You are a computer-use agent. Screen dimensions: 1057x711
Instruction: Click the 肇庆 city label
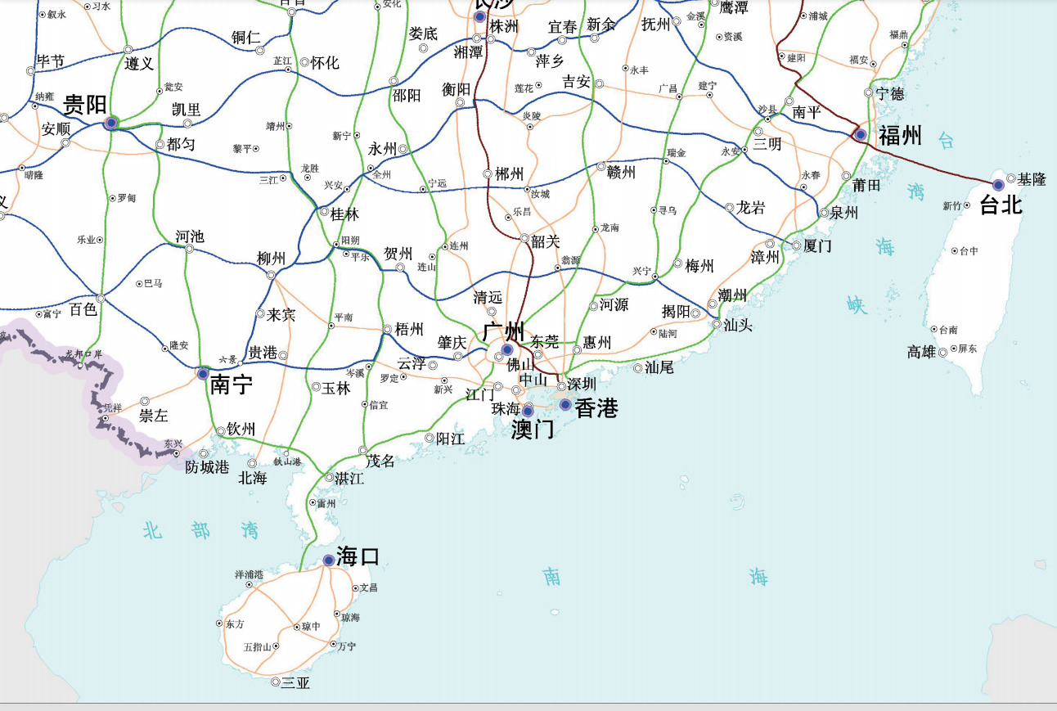[452, 341]
